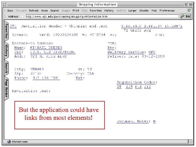The height and width of the screenshot is (147, 196).
Task: Click the address URL field
Action: pos(102,16)
